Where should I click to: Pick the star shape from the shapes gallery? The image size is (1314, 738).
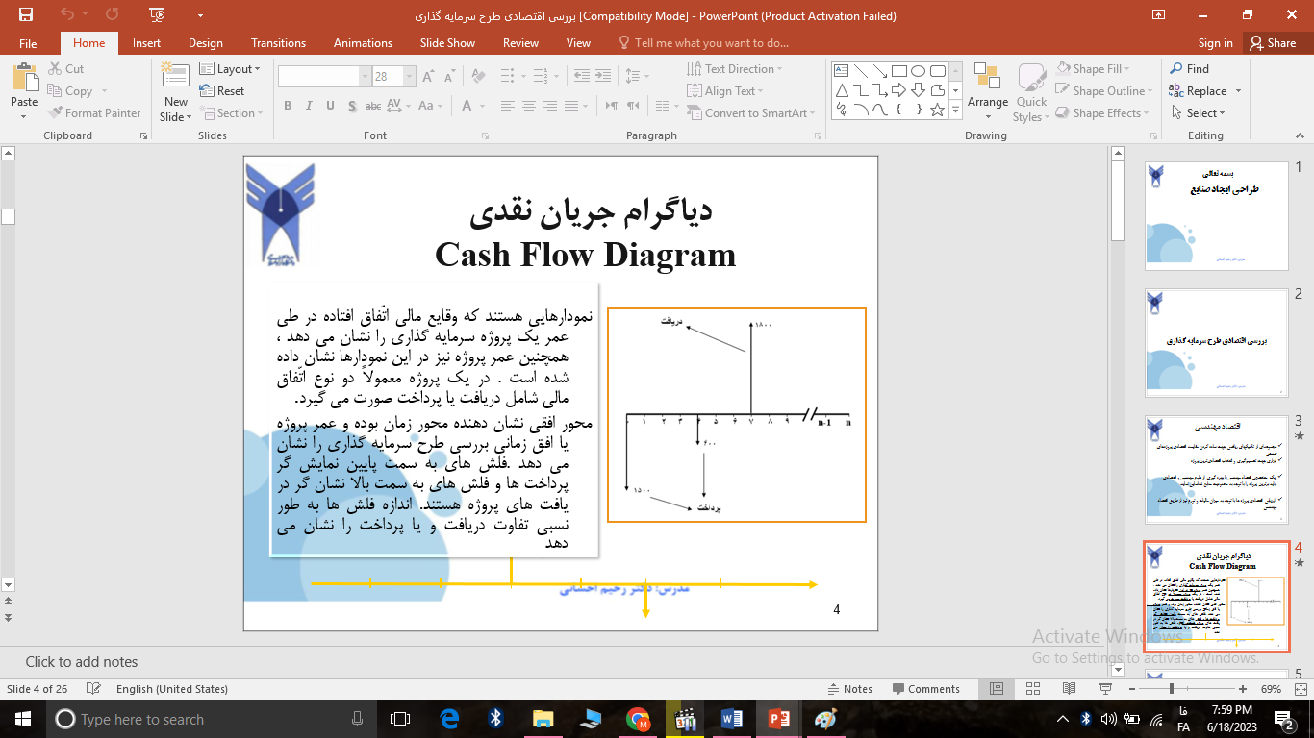coord(938,110)
